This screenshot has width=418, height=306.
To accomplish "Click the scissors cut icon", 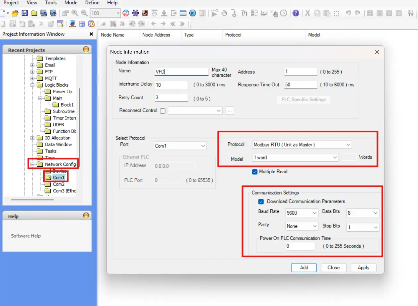I will [x=308, y=13].
